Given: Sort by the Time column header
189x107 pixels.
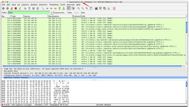Looking at the screenshot, I should (17, 16).
